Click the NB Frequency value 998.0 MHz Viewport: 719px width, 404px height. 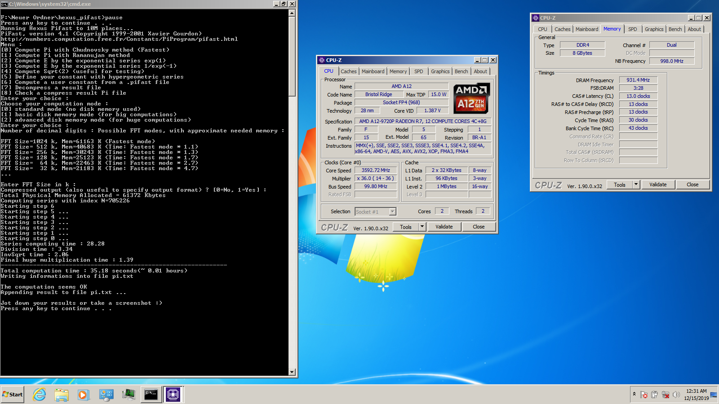672,61
